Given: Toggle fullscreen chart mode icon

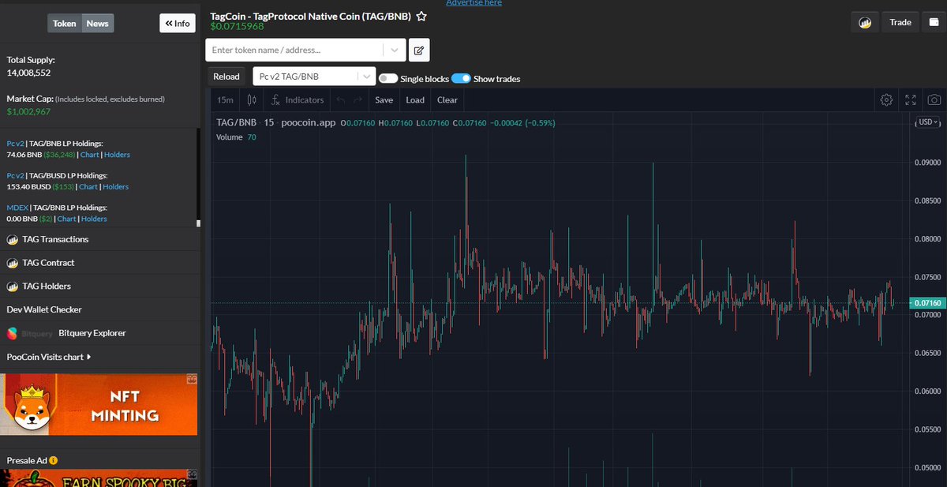Looking at the screenshot, I should [x=911, y=100].
